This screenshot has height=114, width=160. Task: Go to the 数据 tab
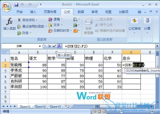(x=81, y=12)
